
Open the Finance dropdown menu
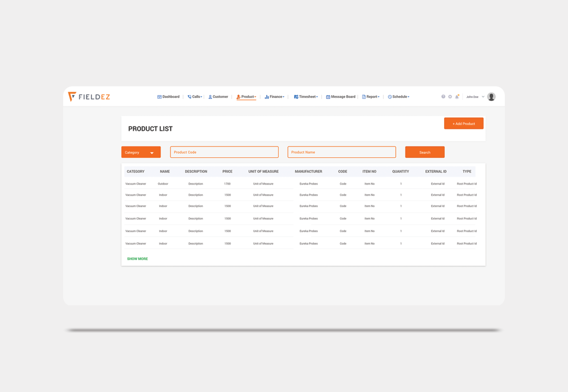(274, 97)
